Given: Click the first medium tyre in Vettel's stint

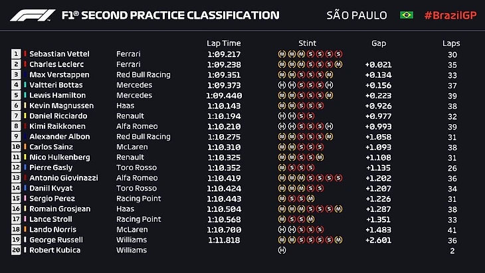Looking at the screenshot, I should (282, 53).
